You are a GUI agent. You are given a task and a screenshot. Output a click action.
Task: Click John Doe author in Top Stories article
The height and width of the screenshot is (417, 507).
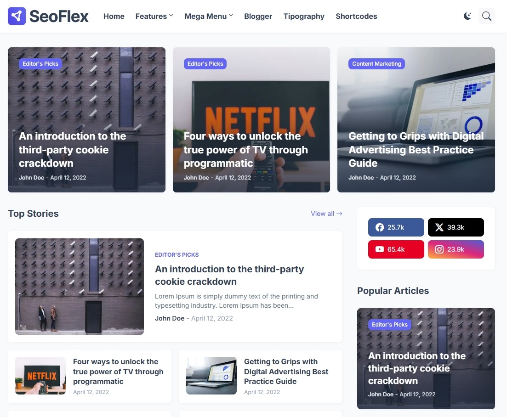[x=170, y=318]
